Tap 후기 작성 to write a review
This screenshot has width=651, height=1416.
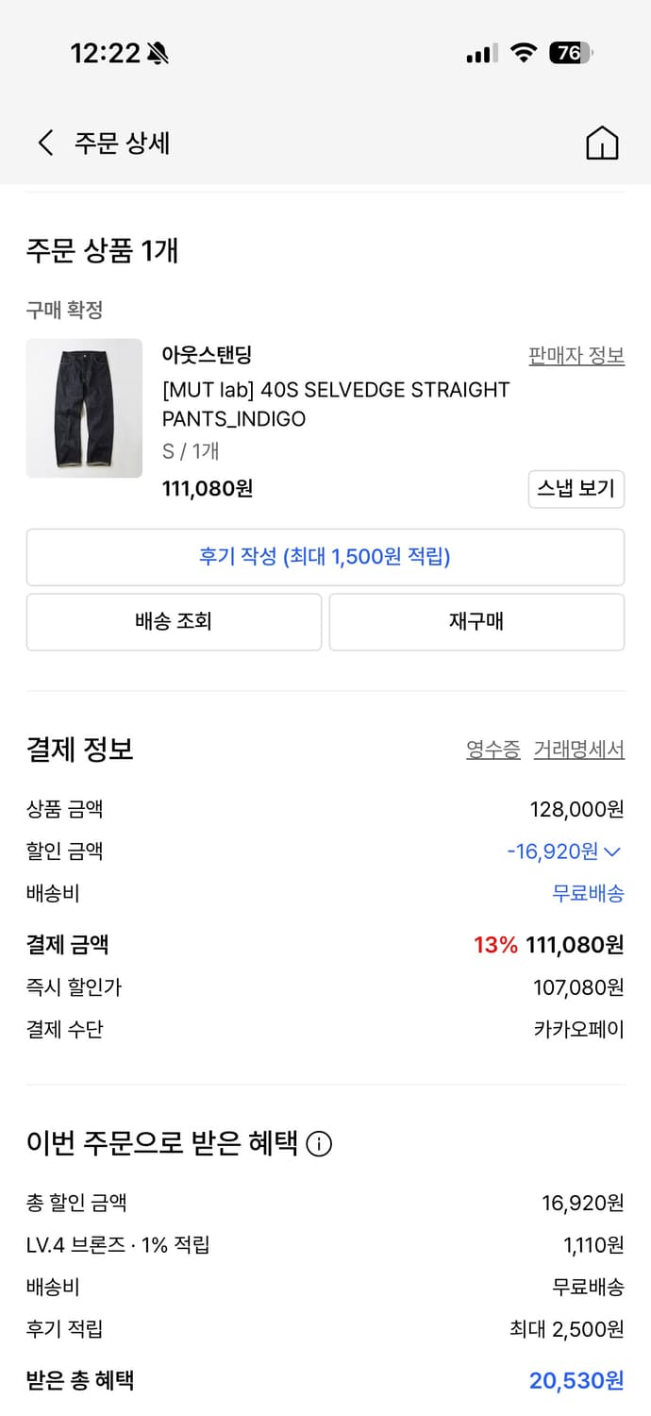(325, 557)
